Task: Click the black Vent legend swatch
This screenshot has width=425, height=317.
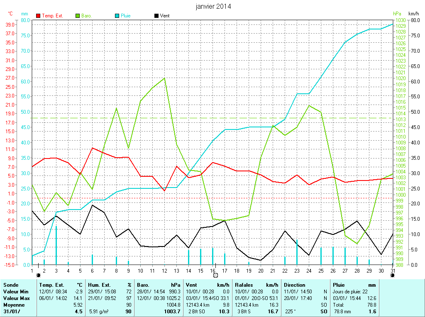Action: (156, 16)
